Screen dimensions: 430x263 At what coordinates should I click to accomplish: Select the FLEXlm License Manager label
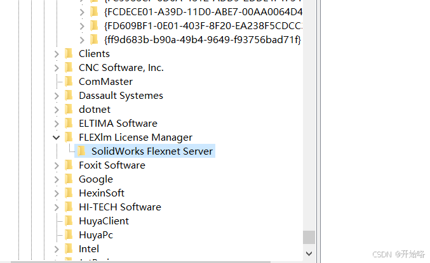(135, 138)
